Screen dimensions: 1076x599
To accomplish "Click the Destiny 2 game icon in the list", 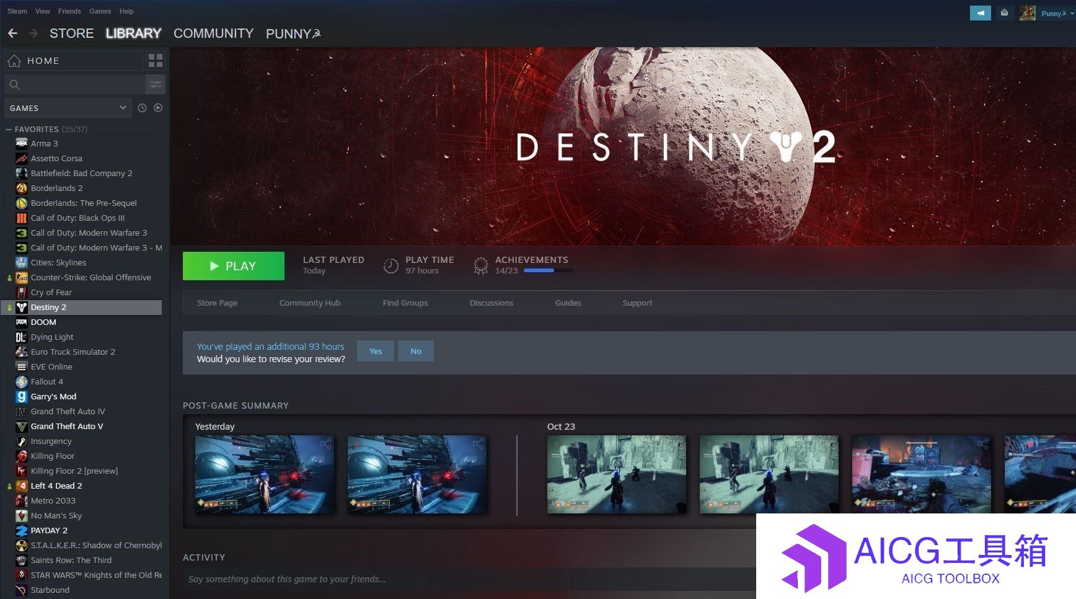I will [22, 307].
